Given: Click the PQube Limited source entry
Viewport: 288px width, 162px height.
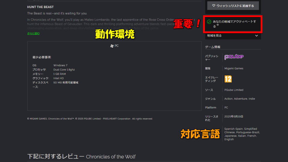Looking at the screenshot, I should click(x=234, y=90).
